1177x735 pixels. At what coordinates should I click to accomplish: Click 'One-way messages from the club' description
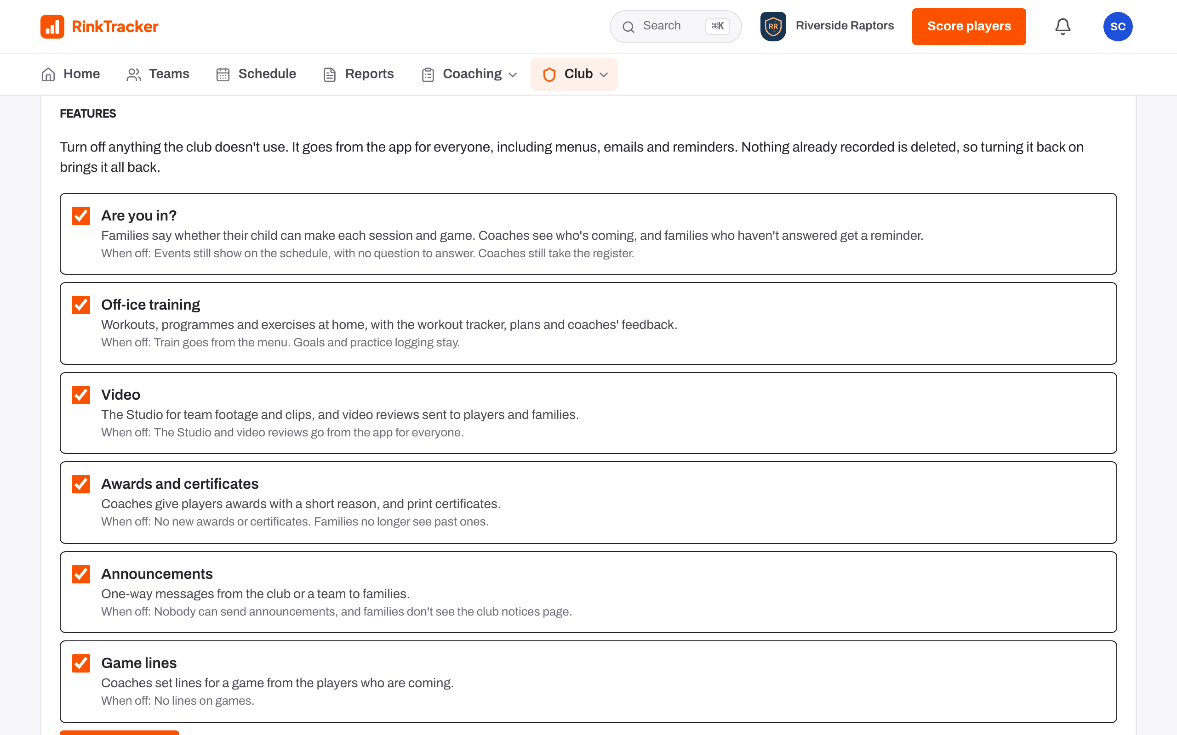(255, 594)
